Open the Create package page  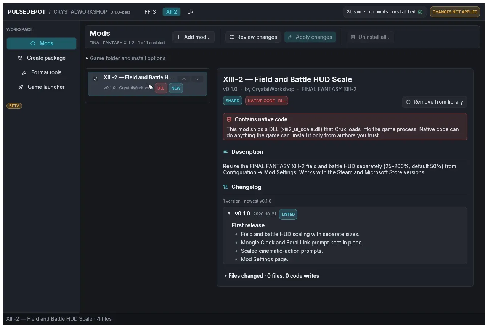click(42, 58)
